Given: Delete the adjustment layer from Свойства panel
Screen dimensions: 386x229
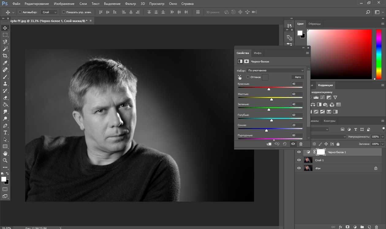Looking at the screenshot, I should pyautogui.click(x=301, y=144).
